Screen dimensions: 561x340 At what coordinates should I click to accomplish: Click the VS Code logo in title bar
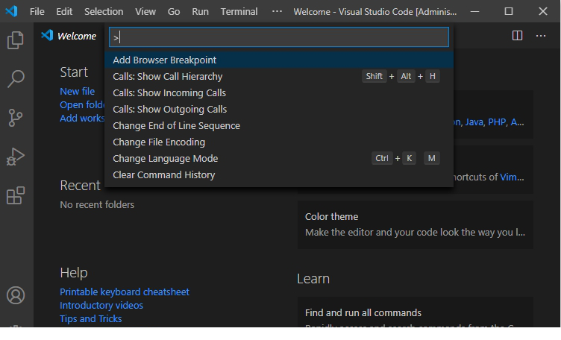(x=11, y=11)
